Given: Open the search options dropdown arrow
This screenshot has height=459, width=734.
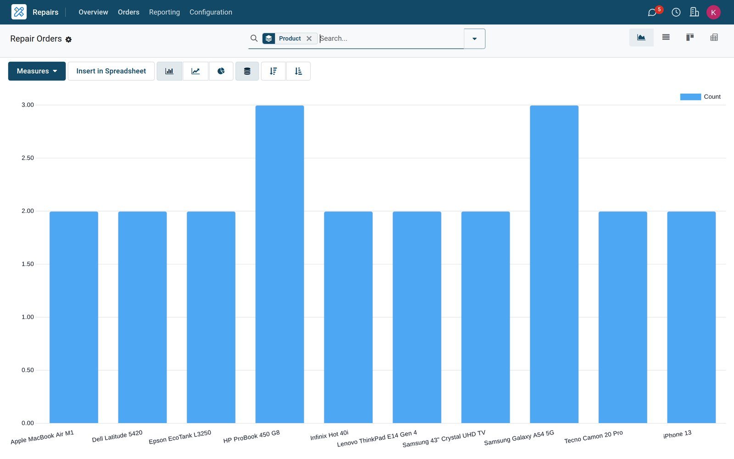Looking at the screenshot, I should 474,39.
